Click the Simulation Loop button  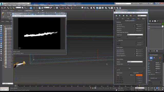coord(153,78)
